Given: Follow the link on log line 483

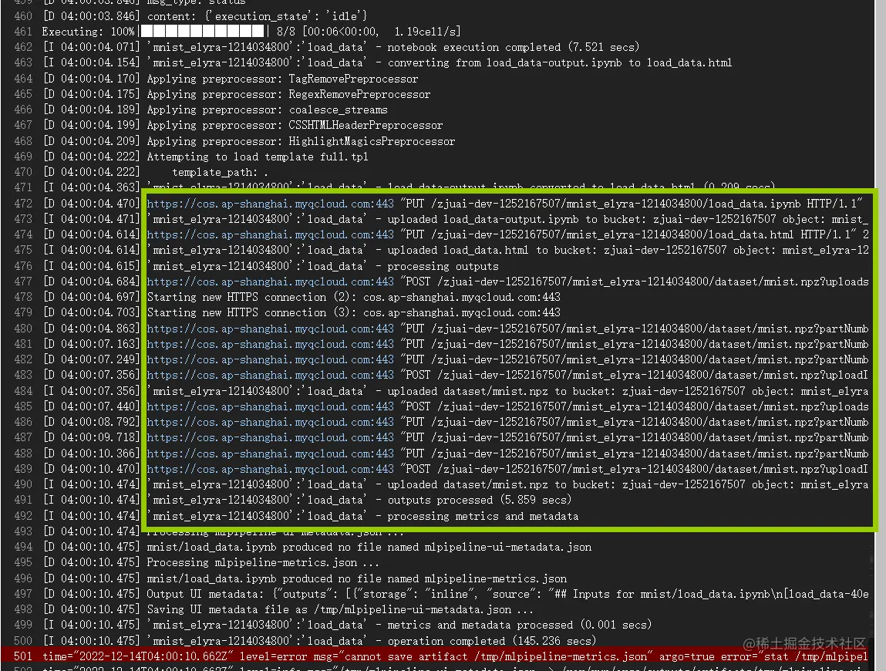Looking at the screenshot, I should (x=270, y=375).
